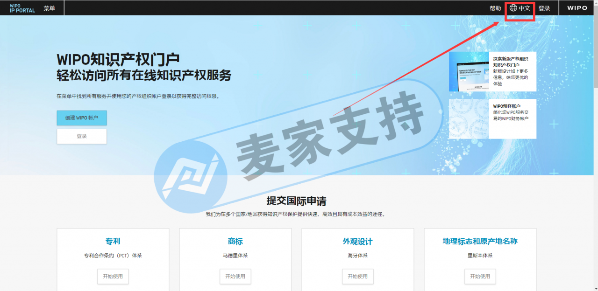Open the 探索新版产权组织知识产权门户 thumbnail
Screen dimensions: 598x291
(469, 71)
